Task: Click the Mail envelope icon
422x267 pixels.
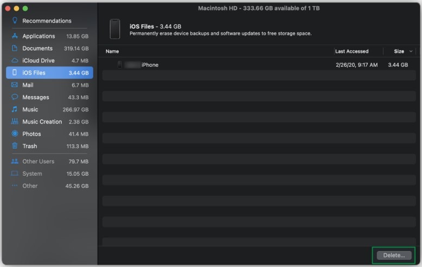Action: click(15, 85)
